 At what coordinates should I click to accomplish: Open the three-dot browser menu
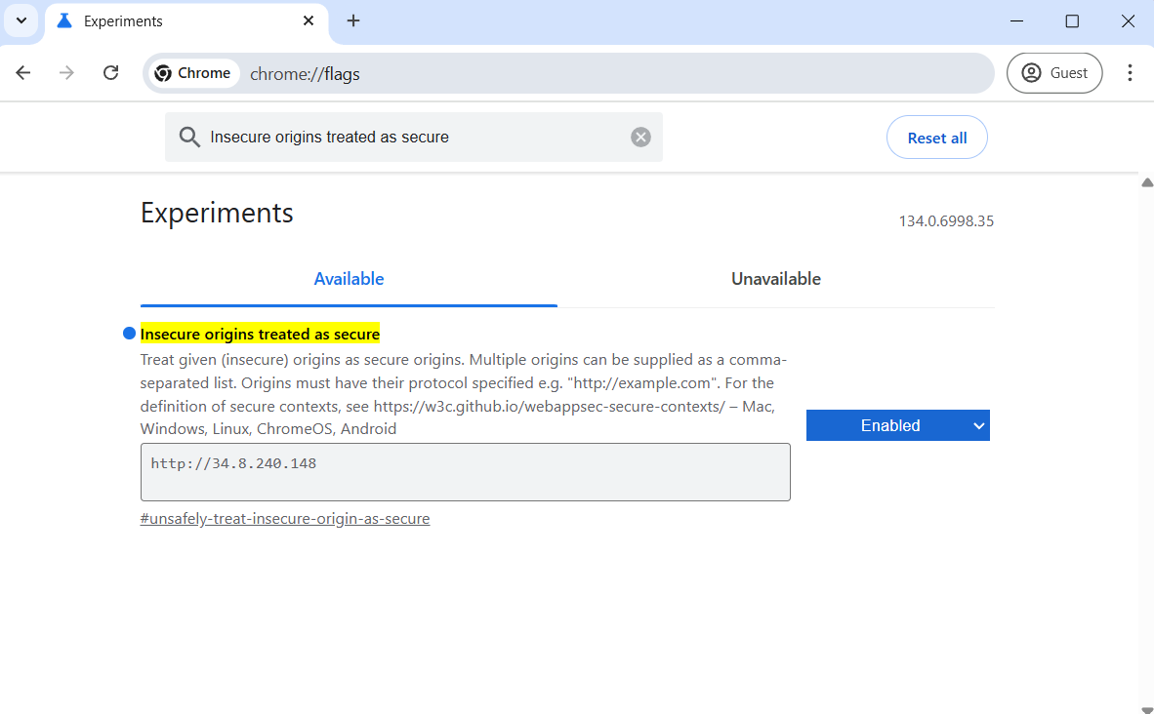coord(1130,72)
